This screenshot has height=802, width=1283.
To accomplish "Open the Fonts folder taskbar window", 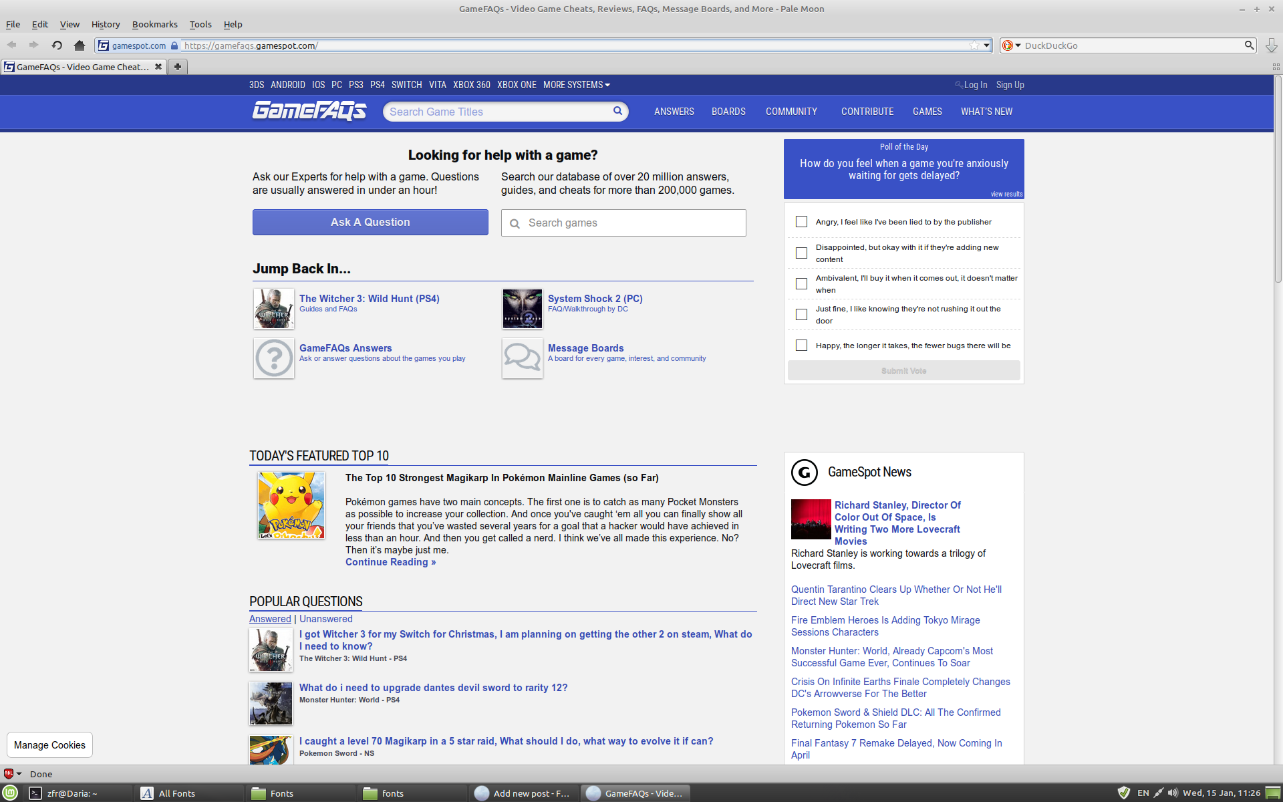I will 301,793.
